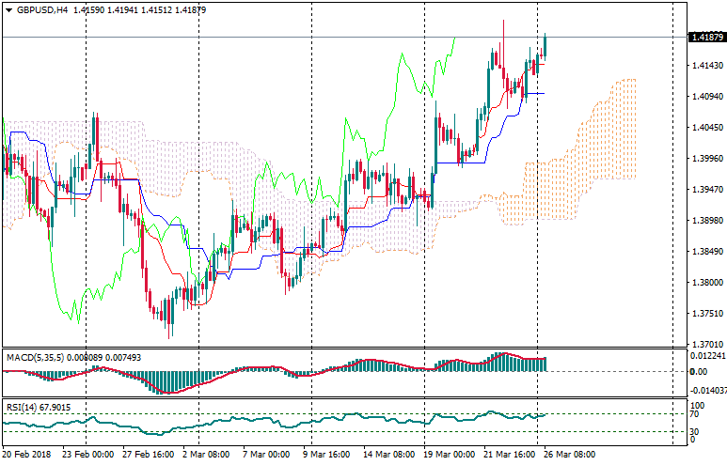Click the MACD -0.014037 scale value
The height and width of the screenshot is (465, 727).
[707, 390]
